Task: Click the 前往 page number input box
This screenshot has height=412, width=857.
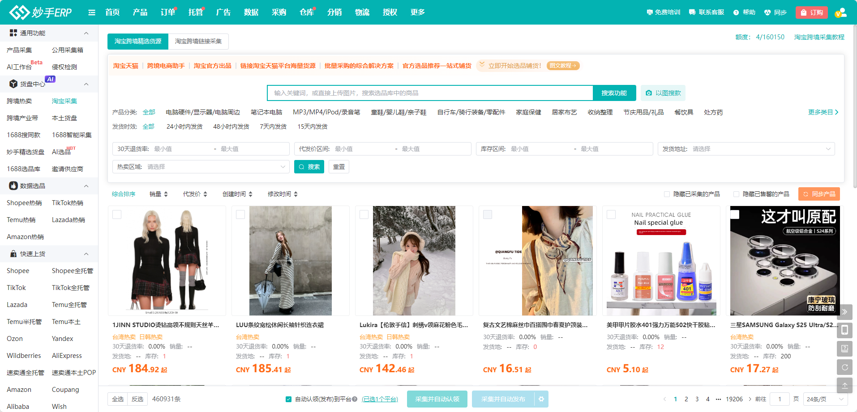Action: coord(780,399)
